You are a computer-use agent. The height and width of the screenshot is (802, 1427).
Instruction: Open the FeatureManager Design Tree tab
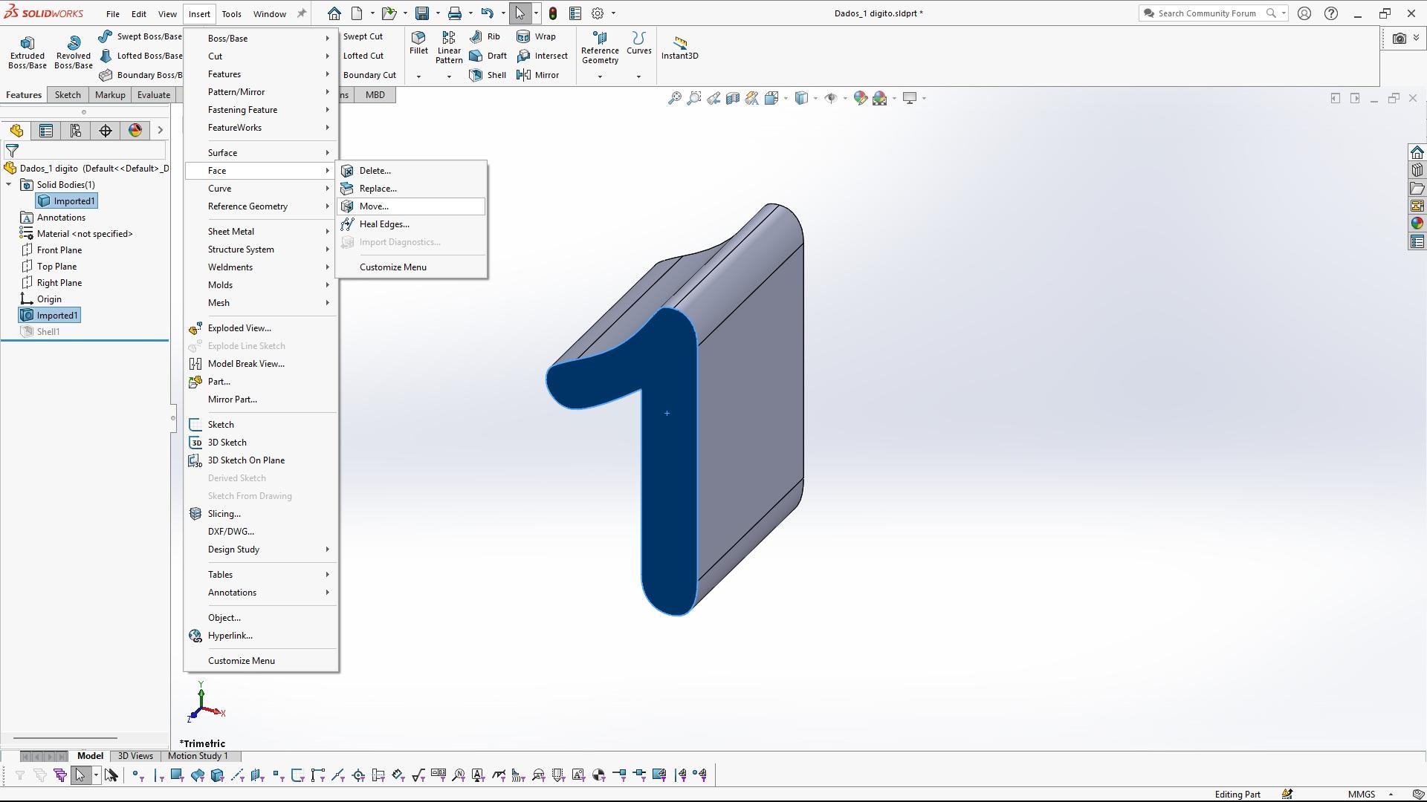(16, 131)
